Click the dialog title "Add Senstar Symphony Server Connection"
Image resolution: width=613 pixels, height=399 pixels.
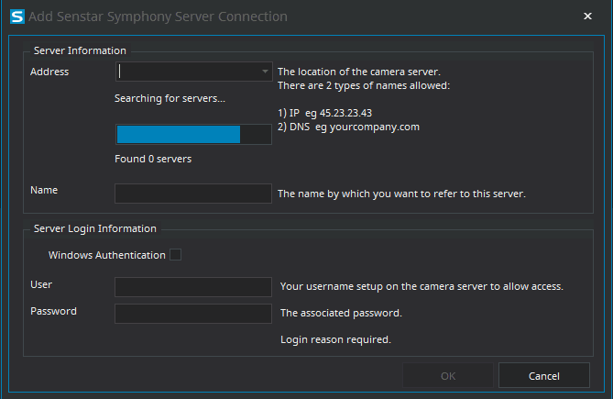(158, 17)
